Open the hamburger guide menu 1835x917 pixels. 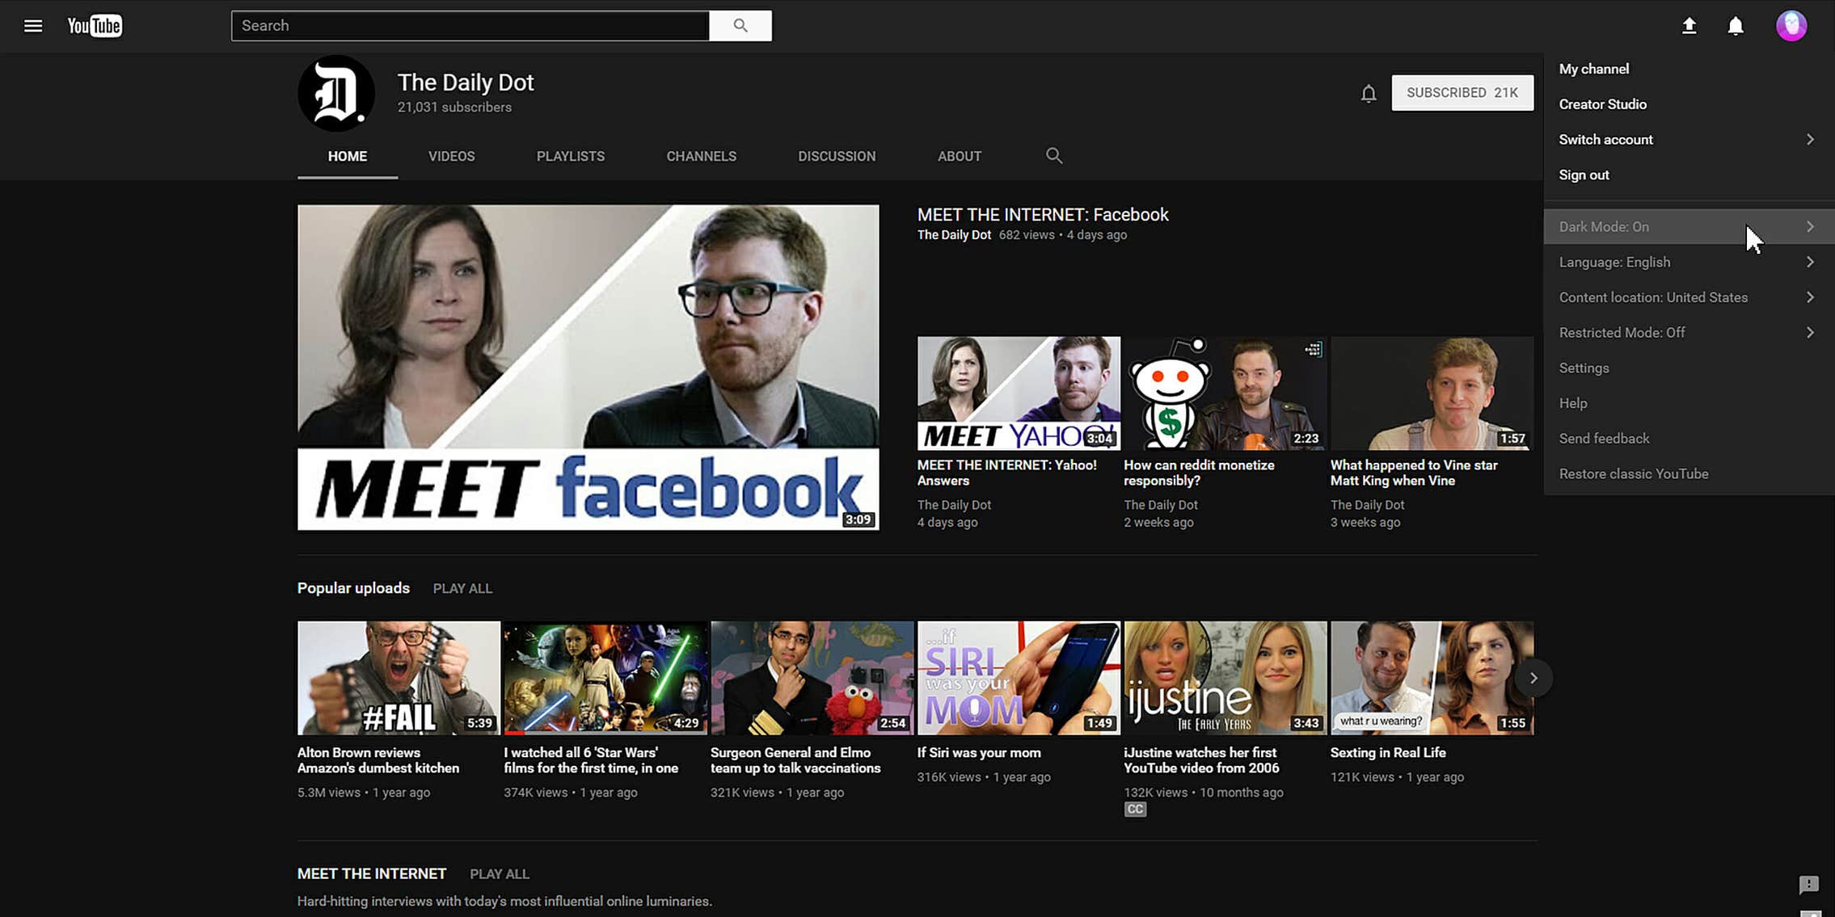coord(33,26)
